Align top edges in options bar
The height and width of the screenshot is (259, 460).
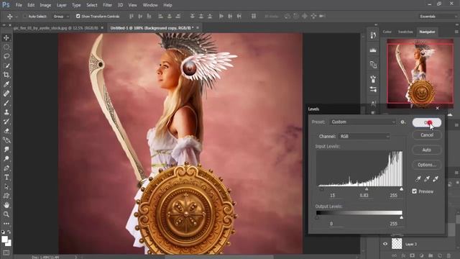pyautogui.click(x=131, y=16)
